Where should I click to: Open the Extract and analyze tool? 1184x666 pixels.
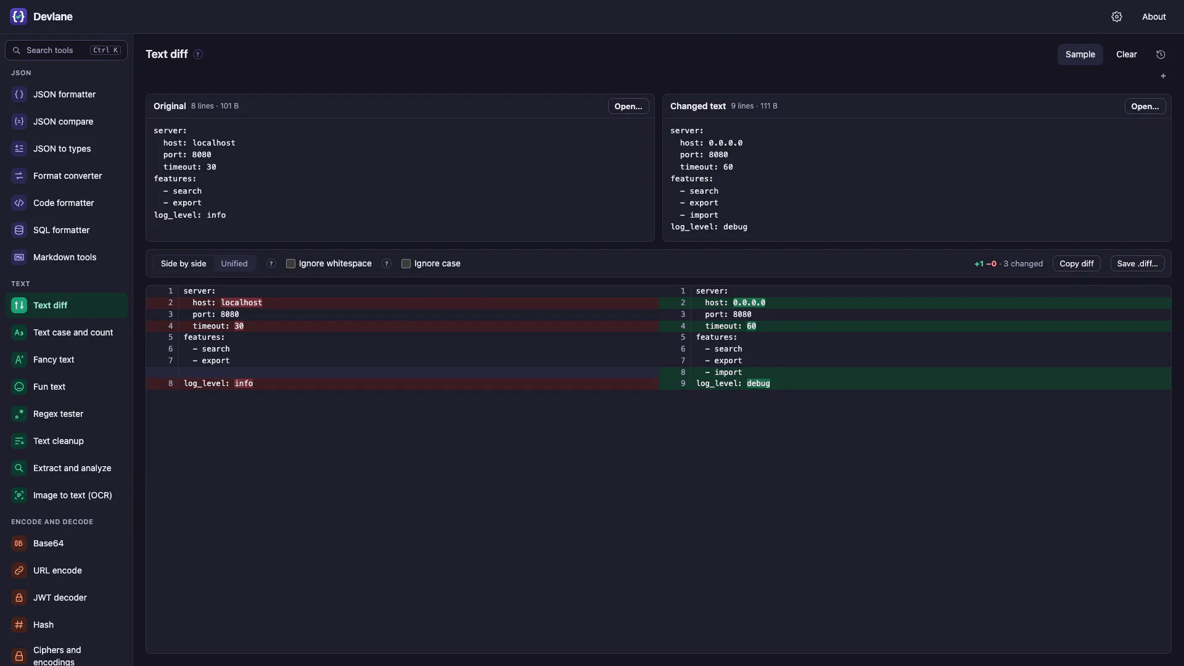pos(67,468)
